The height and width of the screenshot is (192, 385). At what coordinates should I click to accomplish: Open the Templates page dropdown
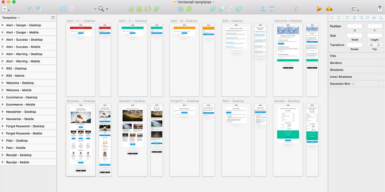click(x=12, y=18)
